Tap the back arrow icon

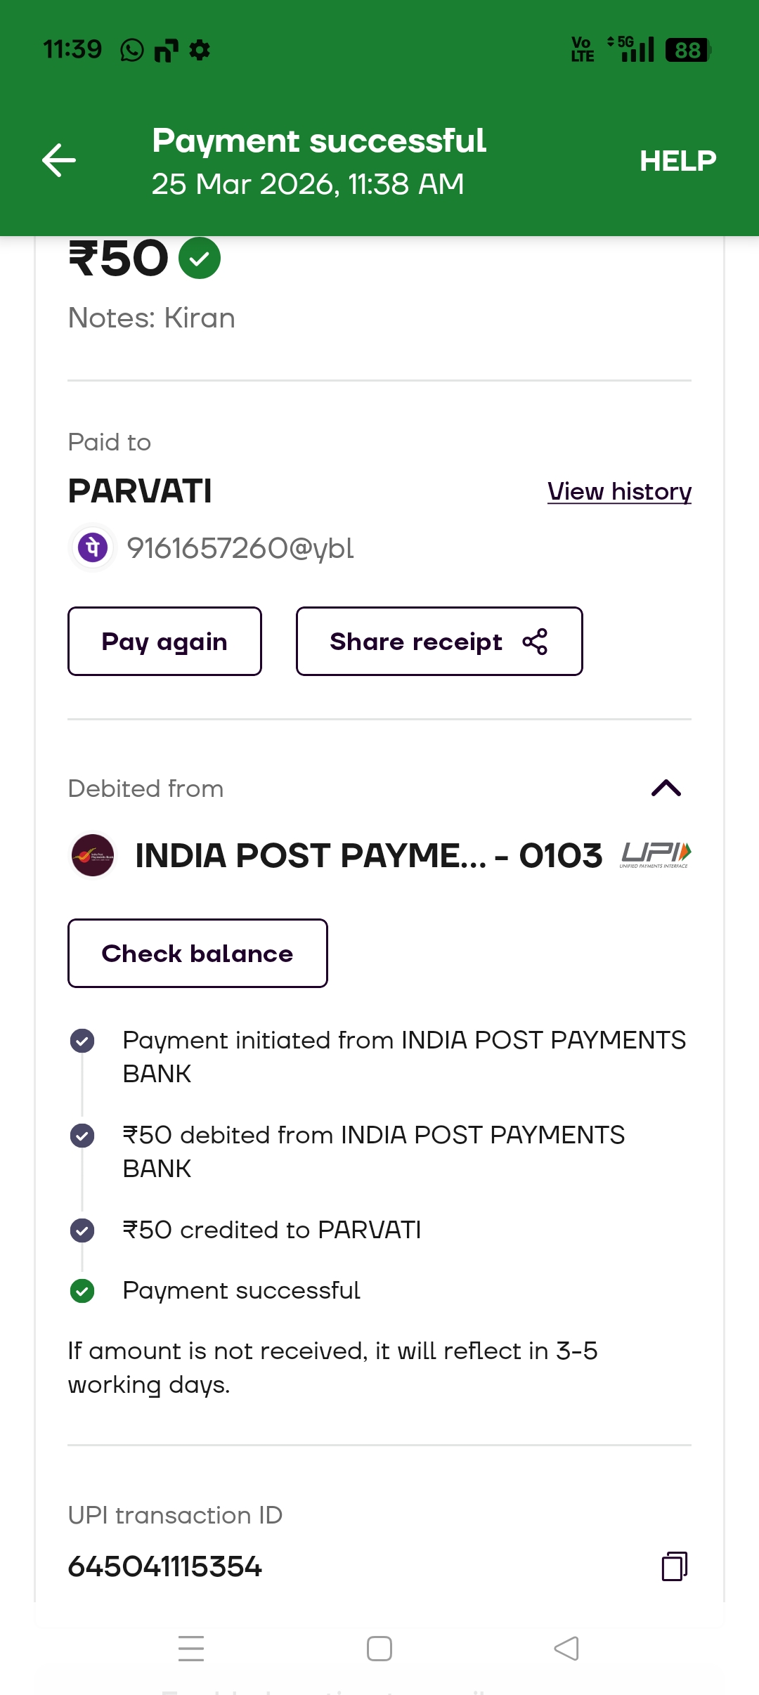(x=59, y=160)
